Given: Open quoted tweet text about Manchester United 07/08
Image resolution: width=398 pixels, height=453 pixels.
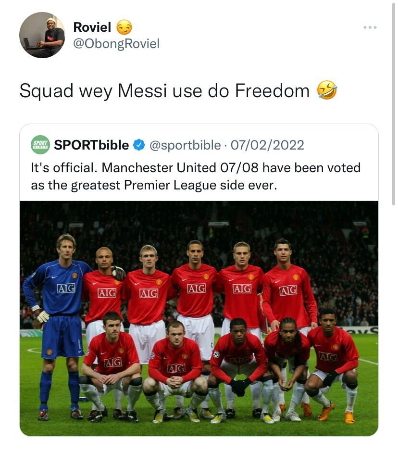Looking at the screenshot, I should [x=196, y=176].
